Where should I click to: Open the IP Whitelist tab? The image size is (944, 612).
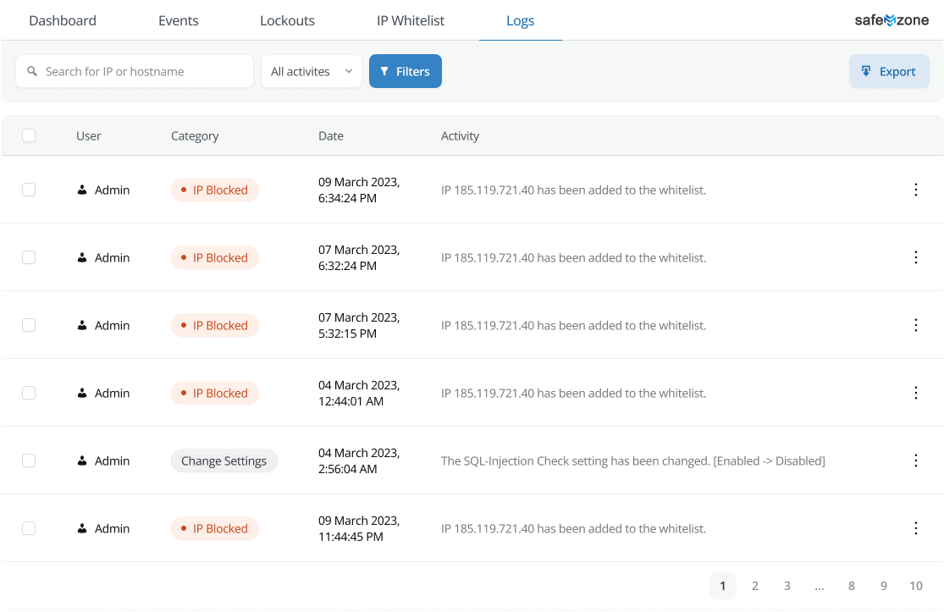[x=411, y=20]
